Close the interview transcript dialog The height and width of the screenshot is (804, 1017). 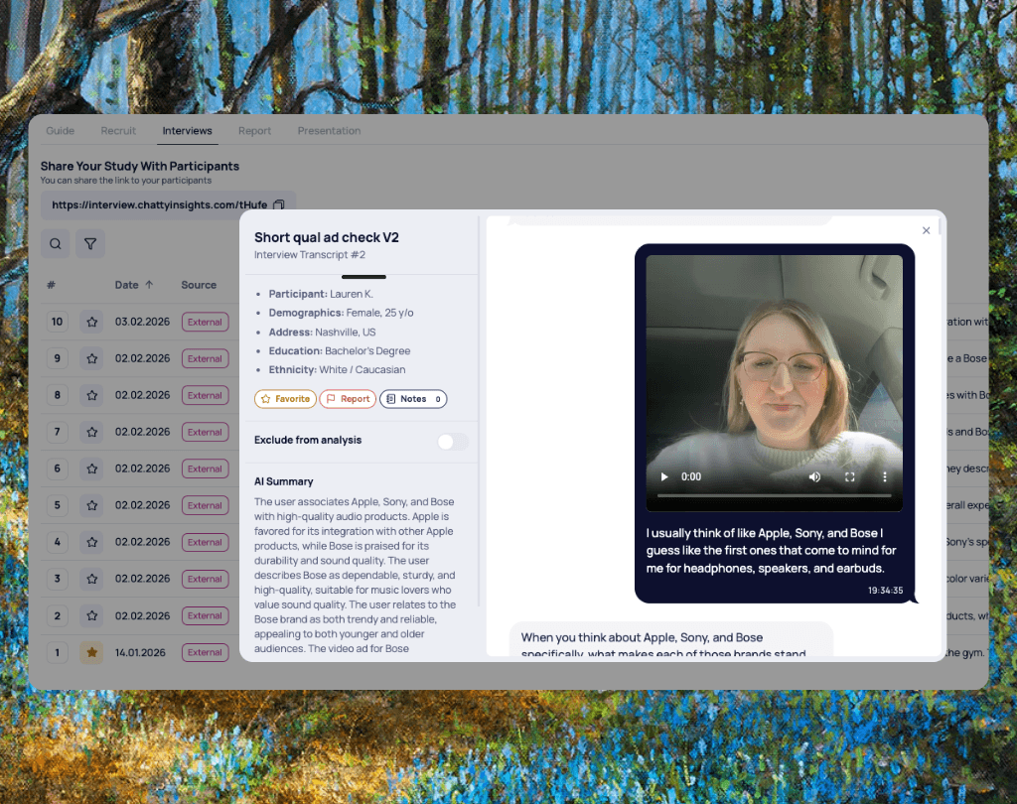point(926,229)
